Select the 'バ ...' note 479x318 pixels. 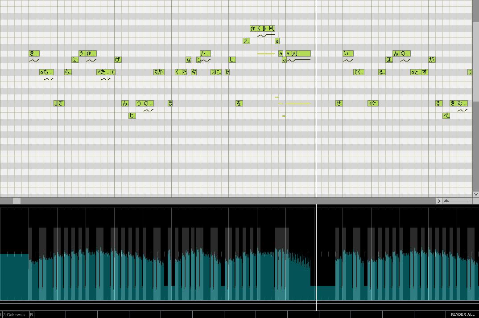(x=205, y=53)
